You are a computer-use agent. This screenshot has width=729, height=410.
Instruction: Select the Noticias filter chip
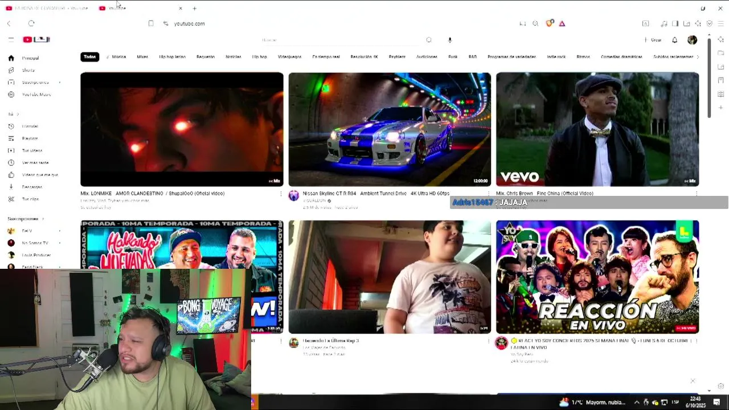[x=234, y=57]
